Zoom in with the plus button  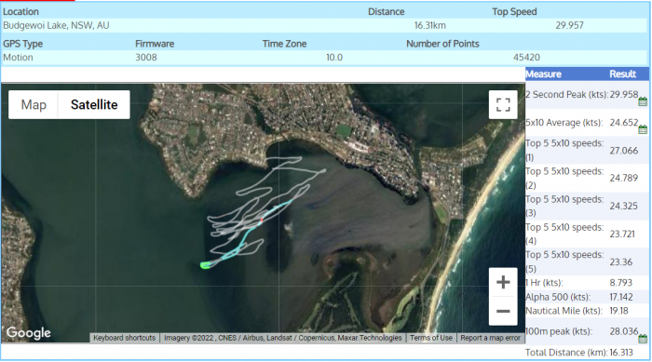tap(503, 282)
